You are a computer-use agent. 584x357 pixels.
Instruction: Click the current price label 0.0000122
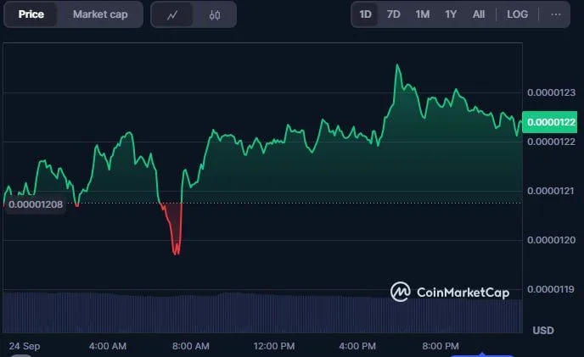click(x=551, y=123)
